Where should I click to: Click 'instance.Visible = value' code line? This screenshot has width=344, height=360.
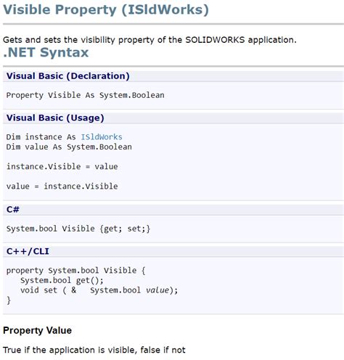(x=62, y=166)
